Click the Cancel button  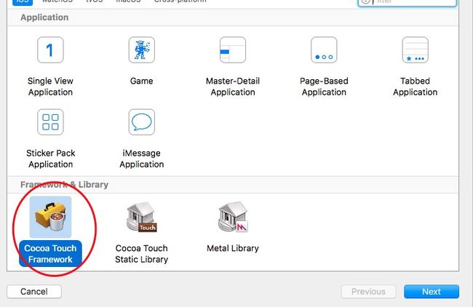pos(34,292)
